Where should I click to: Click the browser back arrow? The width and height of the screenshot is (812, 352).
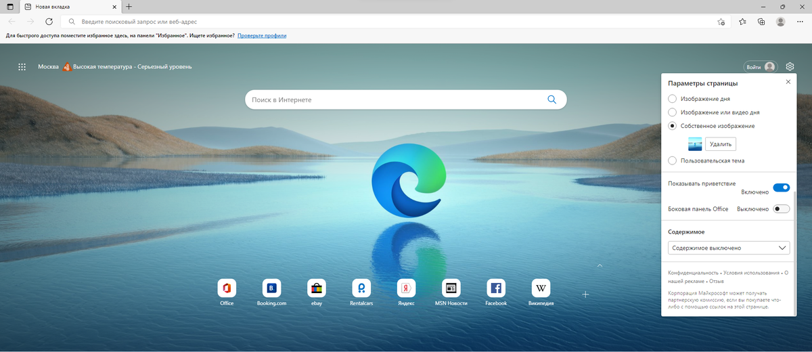click(x=12, y=22)
